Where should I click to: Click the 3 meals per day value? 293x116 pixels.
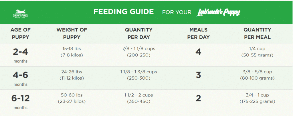click(x=198, y=75)
